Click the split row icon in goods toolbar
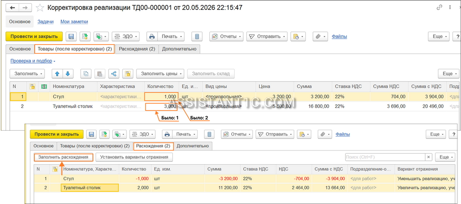 click(114, 73)
